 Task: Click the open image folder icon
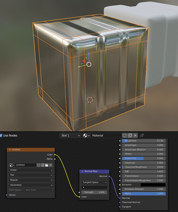(47, 165)
